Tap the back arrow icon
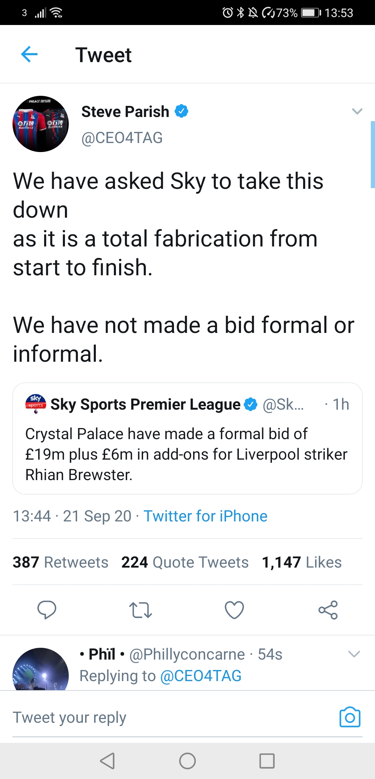 [x=29, y=55]
